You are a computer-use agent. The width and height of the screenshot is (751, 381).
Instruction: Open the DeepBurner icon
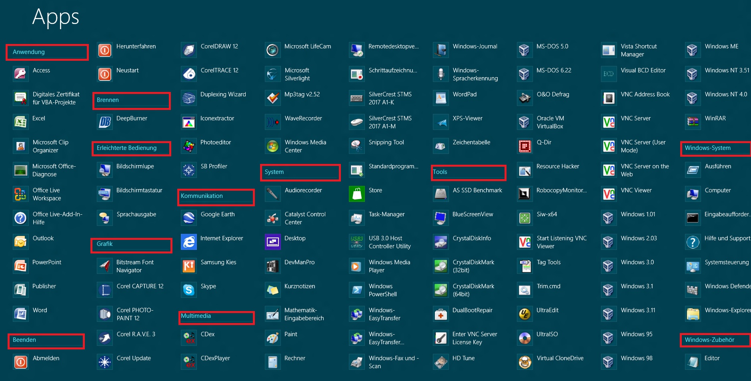click(104, 122)
